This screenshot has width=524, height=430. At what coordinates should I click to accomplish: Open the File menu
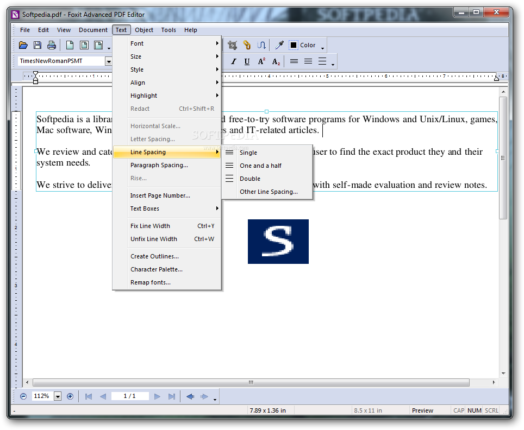pos(25,30)
